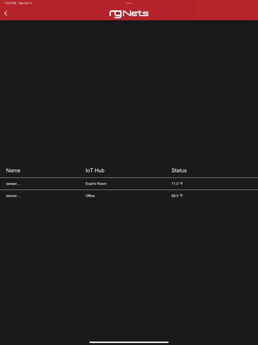Image resolution: width=258 pixels, height=345 pixels.
Task: Tap the Status column header
Action: coord(179,170)
